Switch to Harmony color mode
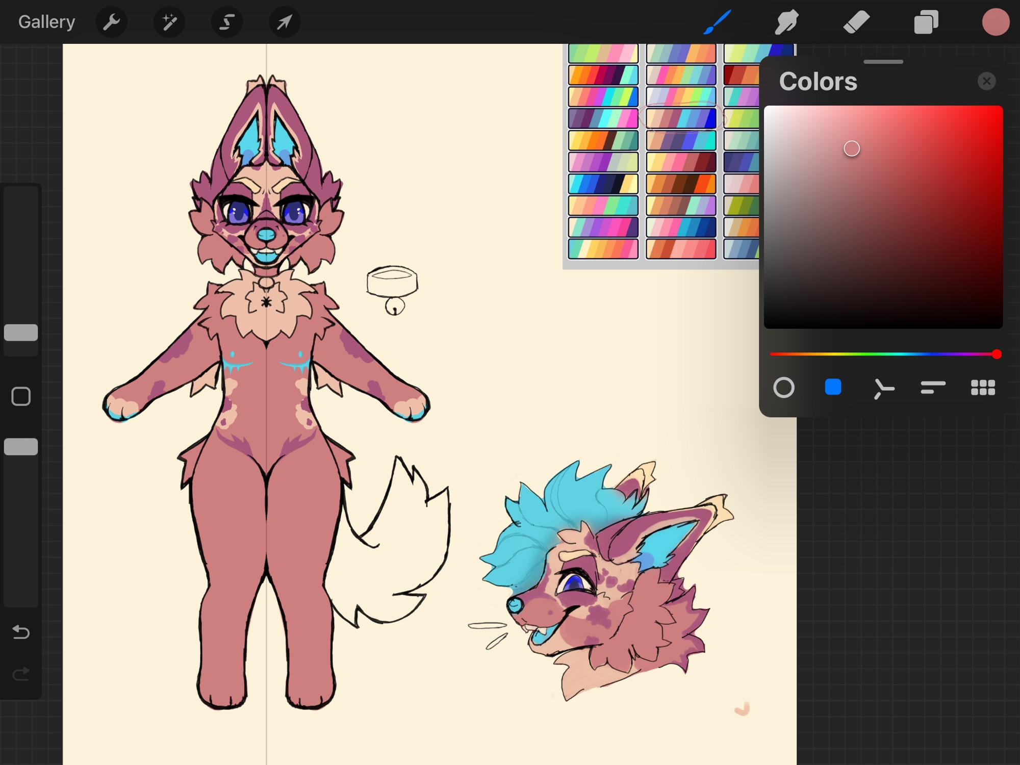The height and width of the screenshot is (765, 1020). pos(883,388)
